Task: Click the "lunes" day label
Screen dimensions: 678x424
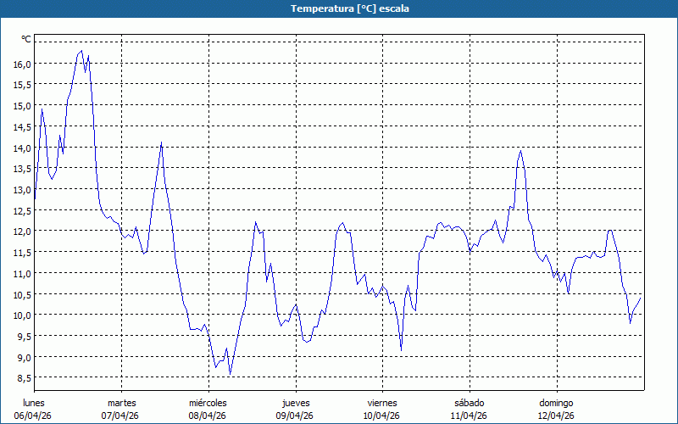Action: click(34, 402)
